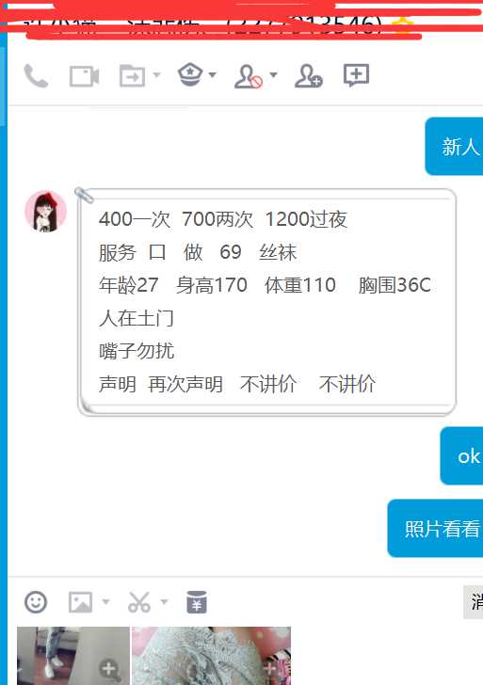Expand the send file dropdown arrow
This screenshot has width=483, height=685.
(x=156, y=75)
